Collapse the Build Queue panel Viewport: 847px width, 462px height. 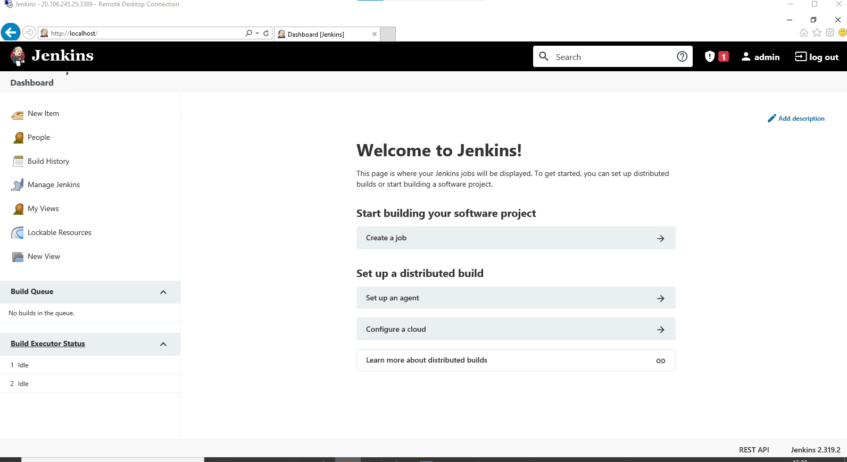pyautogui.click(x=163, y=292)
